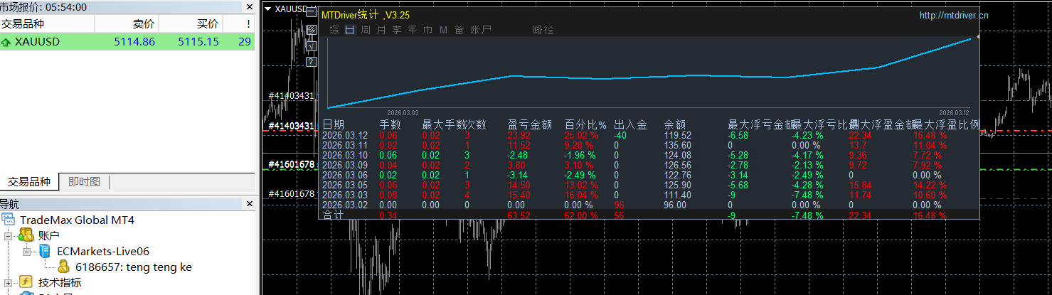Click the 合计 totals row label
1052x295 pixels.
click(333, 215)
